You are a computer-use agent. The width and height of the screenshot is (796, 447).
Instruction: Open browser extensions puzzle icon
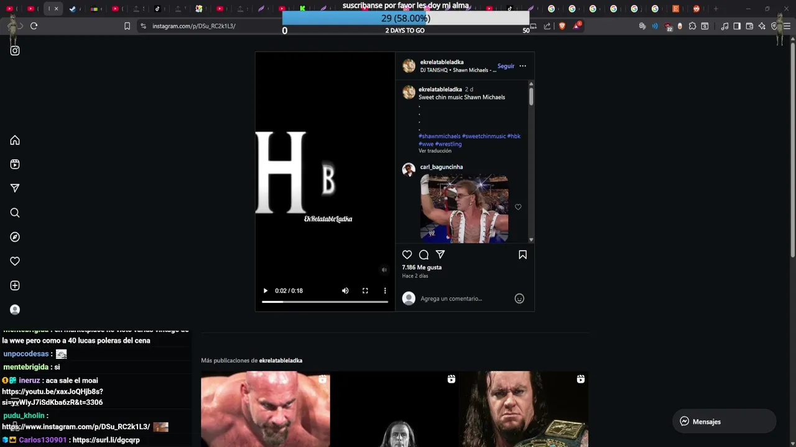tap(692, 26)
